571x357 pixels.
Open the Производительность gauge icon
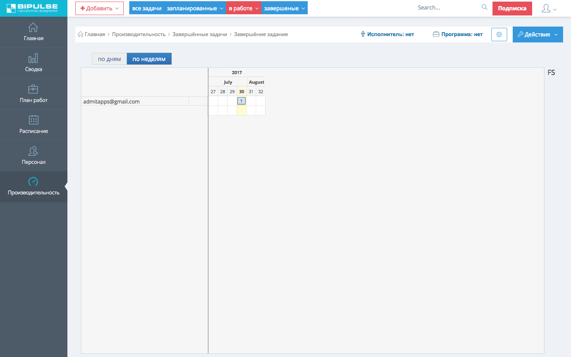click(33, 182)
